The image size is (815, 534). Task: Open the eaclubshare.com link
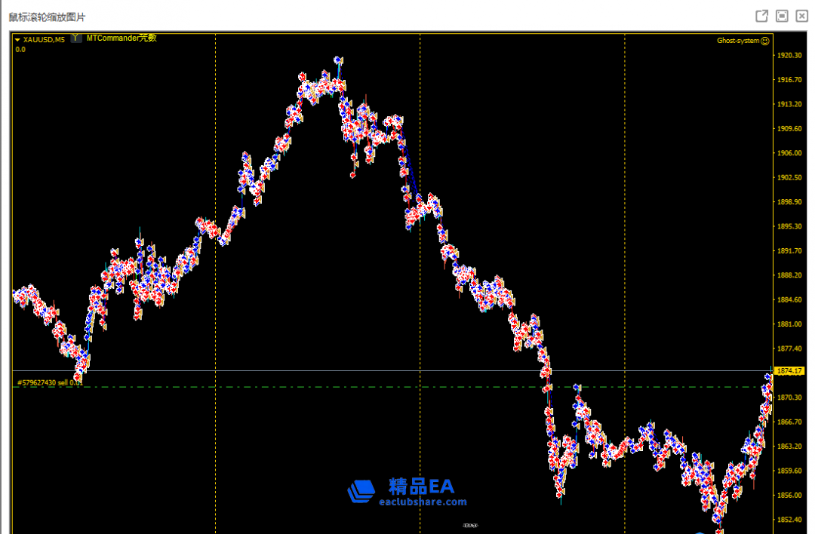(423, 502)
